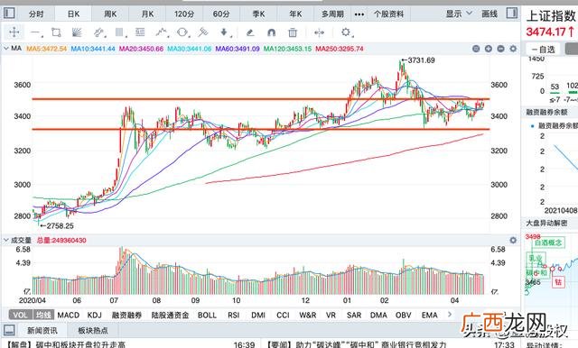Viewport: 578px width, 348px height.
Task: Select the 融资融券 indicator
Action: tap(126, 315)
